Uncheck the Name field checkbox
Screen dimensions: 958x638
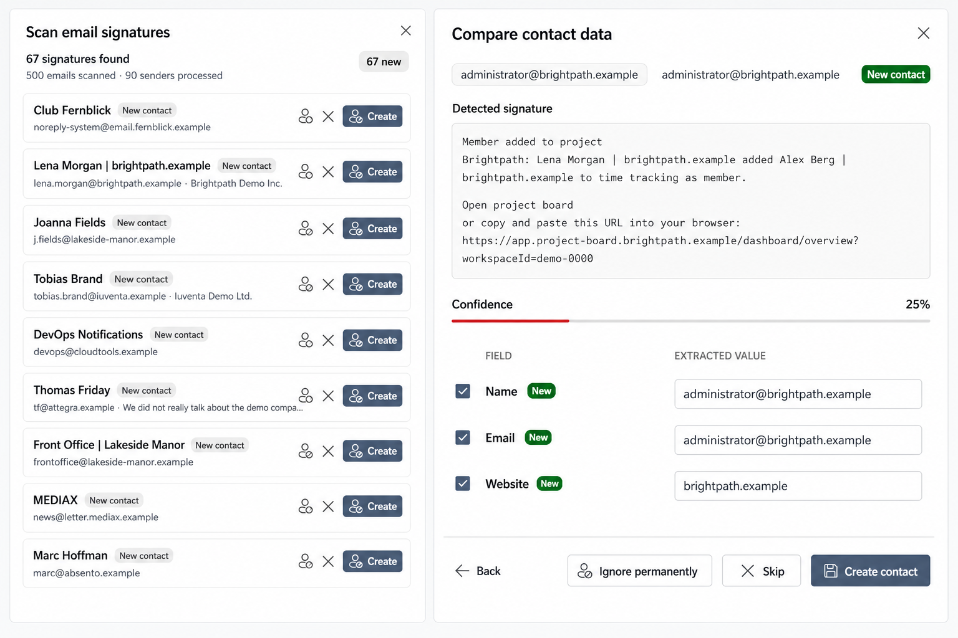coord(463,391)
